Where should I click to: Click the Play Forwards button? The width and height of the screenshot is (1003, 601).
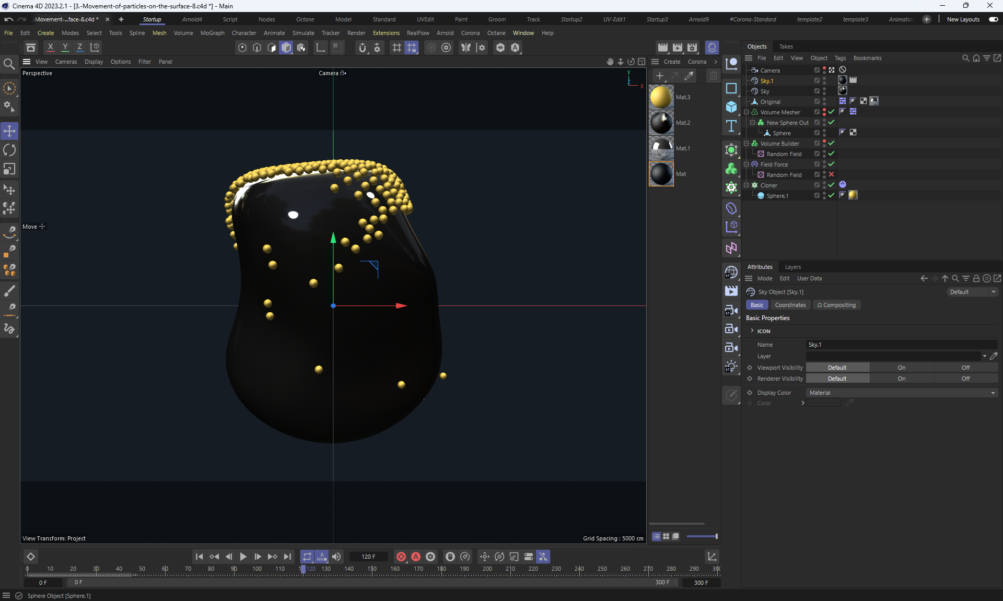click(x=243, y=557)
